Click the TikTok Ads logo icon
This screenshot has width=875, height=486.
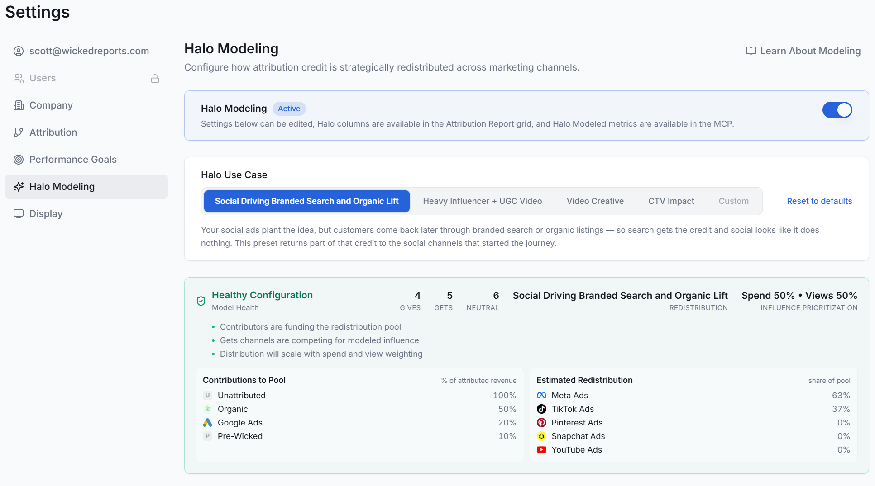541,409
